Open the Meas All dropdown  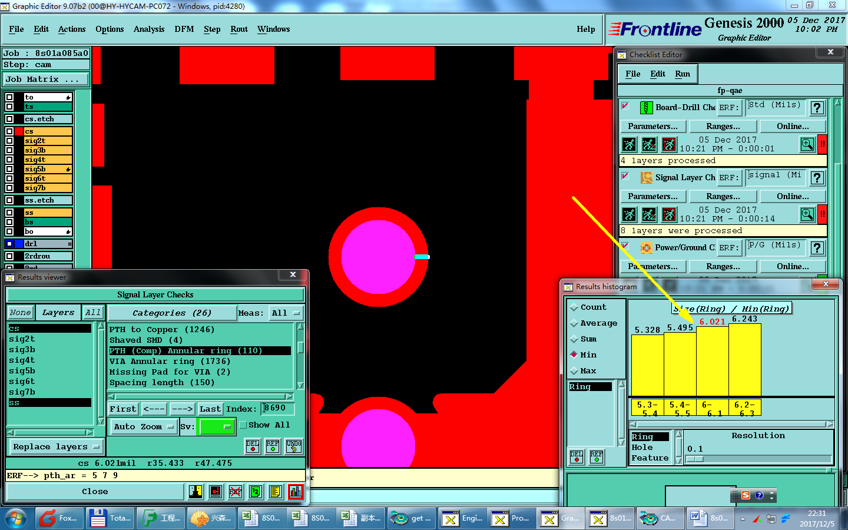point(286,313)
